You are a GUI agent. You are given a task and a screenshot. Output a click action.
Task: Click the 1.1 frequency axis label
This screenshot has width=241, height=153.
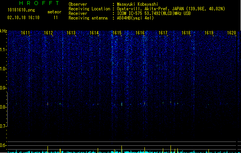(x=3, y=50)
